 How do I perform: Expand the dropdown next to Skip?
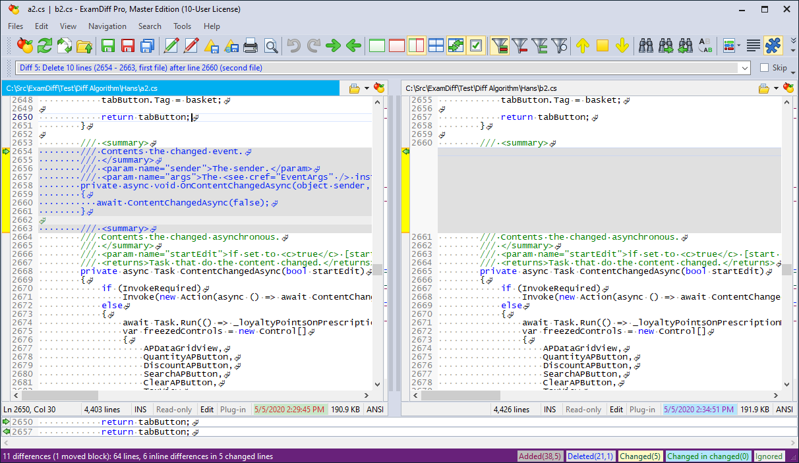(793, 71)
